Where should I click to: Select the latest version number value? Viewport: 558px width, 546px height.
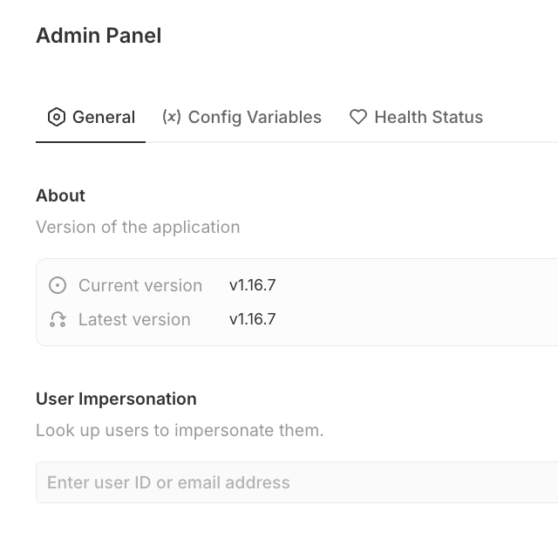pyautogui.click(x=252, y=319)
